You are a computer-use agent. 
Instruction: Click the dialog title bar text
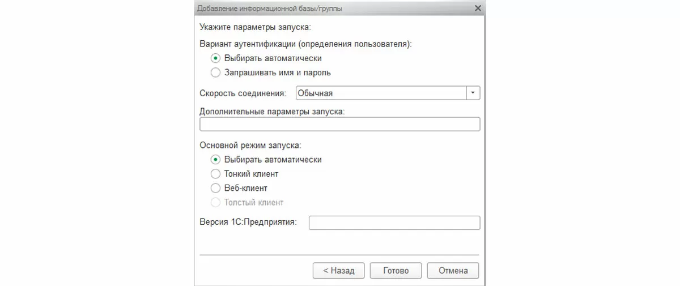(x=269, y=8)
